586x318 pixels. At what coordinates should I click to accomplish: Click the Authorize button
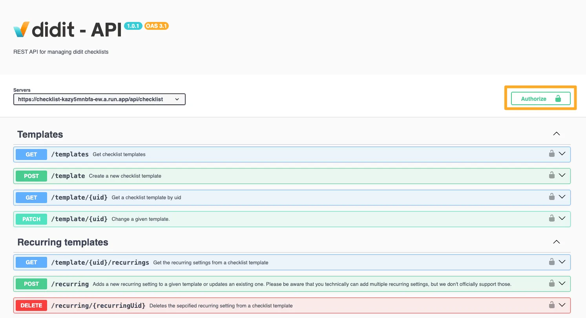[540, 99]
